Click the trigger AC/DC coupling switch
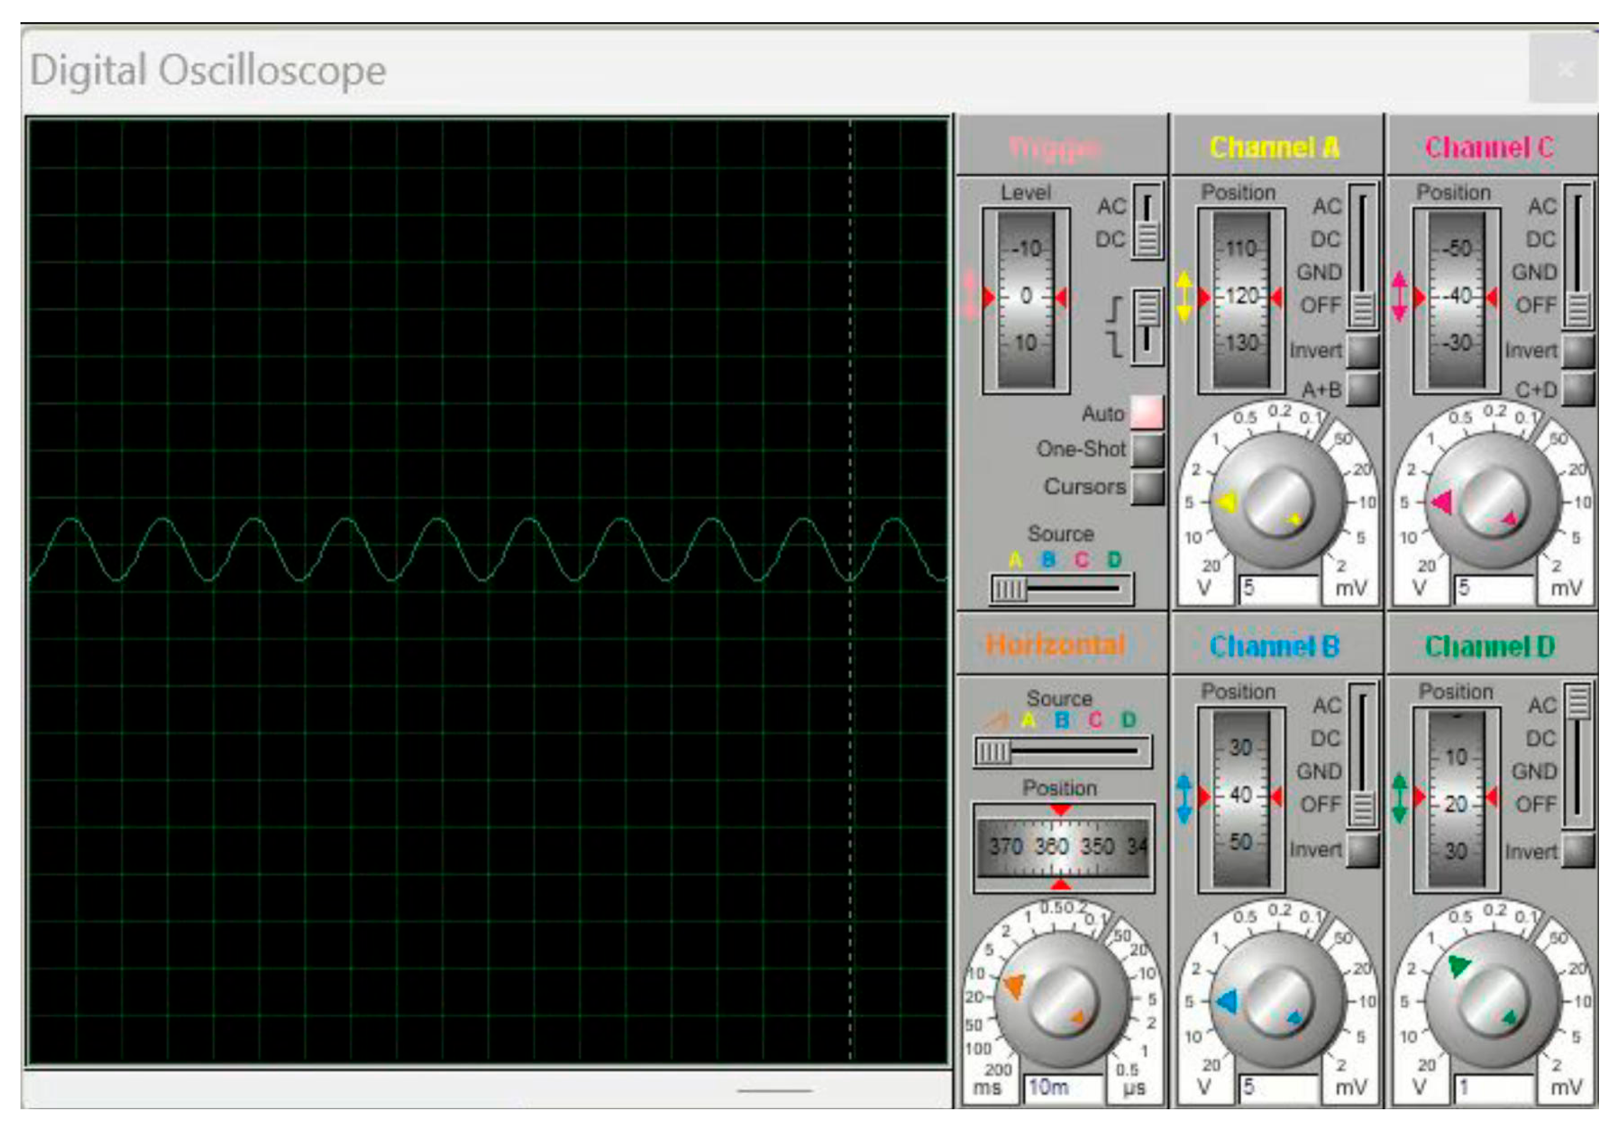This screenshot has width=1615, height=1128. 1147,222
